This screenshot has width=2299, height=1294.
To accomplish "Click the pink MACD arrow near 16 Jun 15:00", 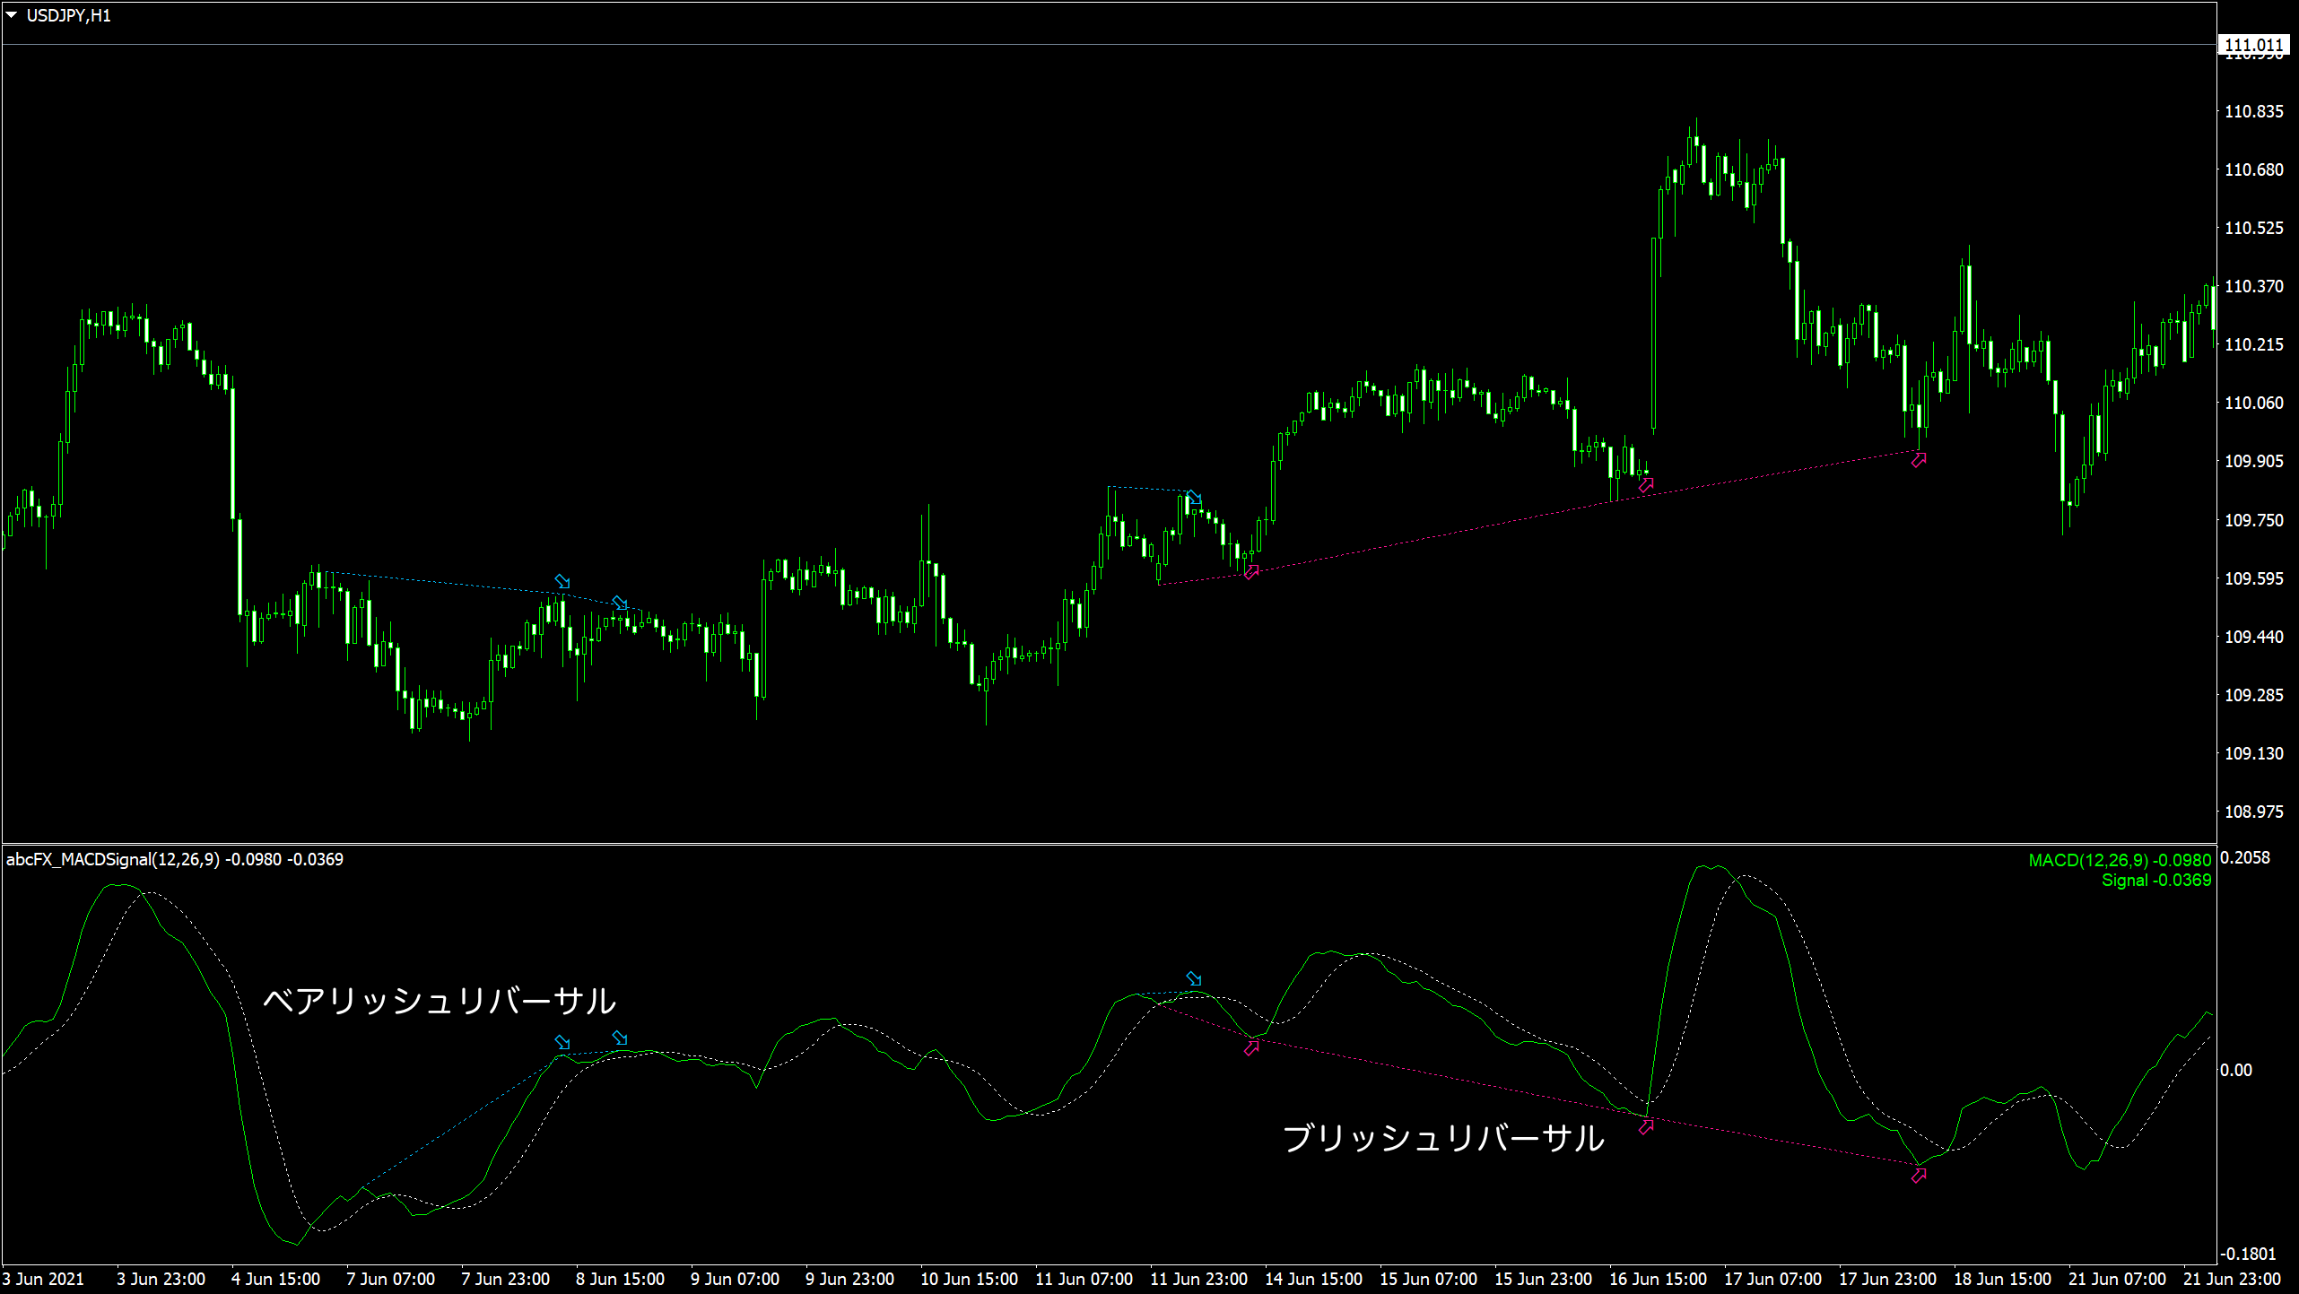I will point(1646,1127).
